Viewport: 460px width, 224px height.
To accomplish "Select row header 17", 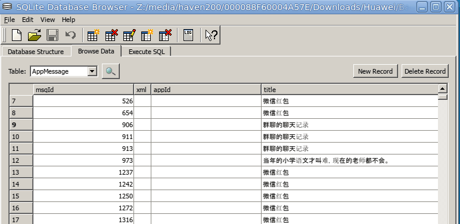I will 21,220.
